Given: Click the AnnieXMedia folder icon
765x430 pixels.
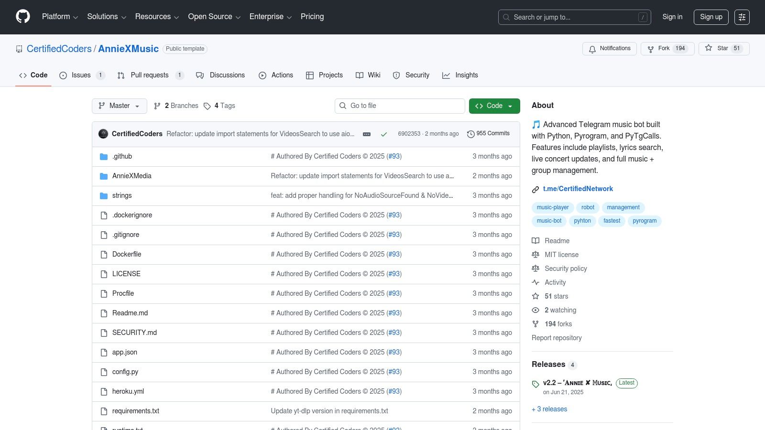Looking at the screenshot, I should tap(104, 176).
